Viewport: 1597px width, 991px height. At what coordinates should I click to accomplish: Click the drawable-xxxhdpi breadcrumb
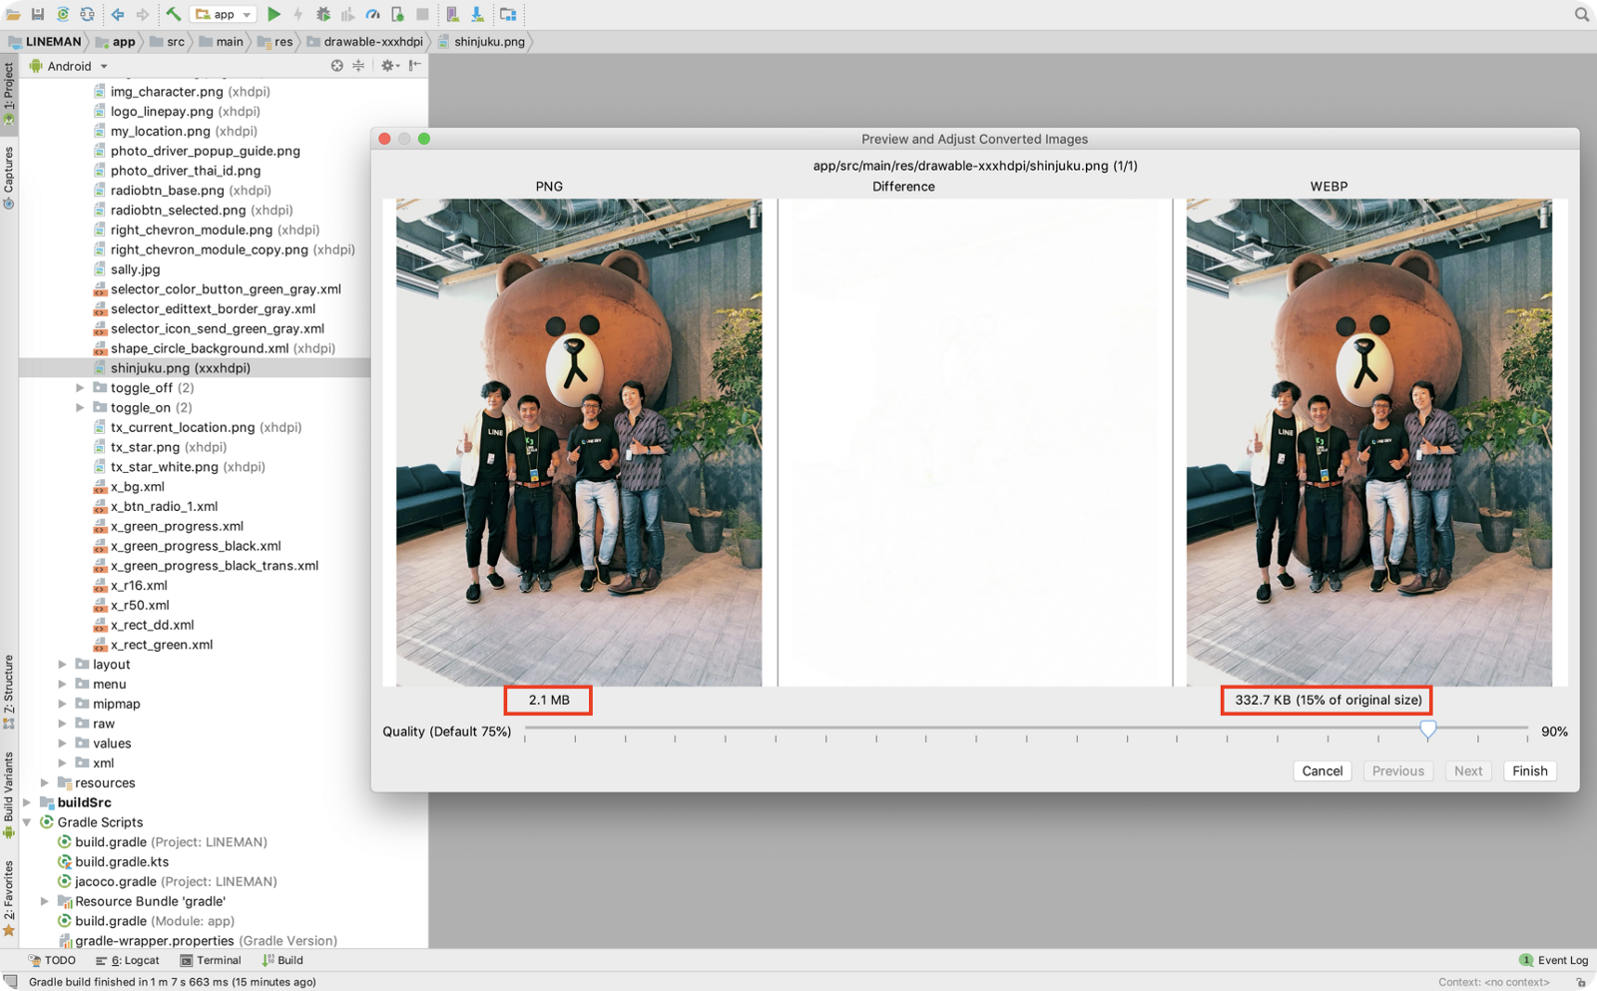(x=365, y=42)
